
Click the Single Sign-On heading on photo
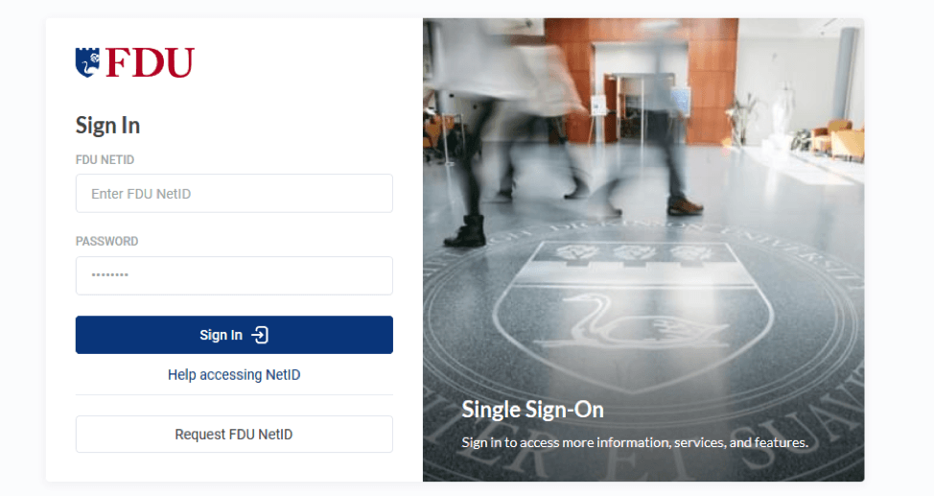click(x=532, y=410)
